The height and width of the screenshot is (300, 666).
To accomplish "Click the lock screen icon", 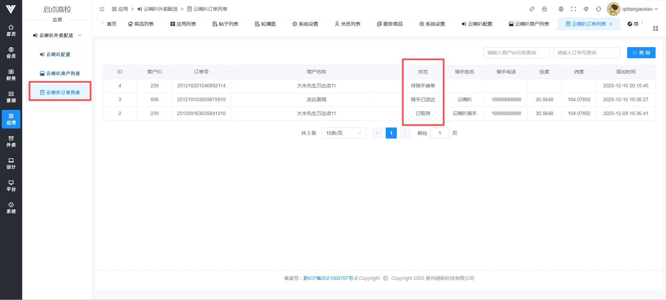I will (x=544, y=9).
